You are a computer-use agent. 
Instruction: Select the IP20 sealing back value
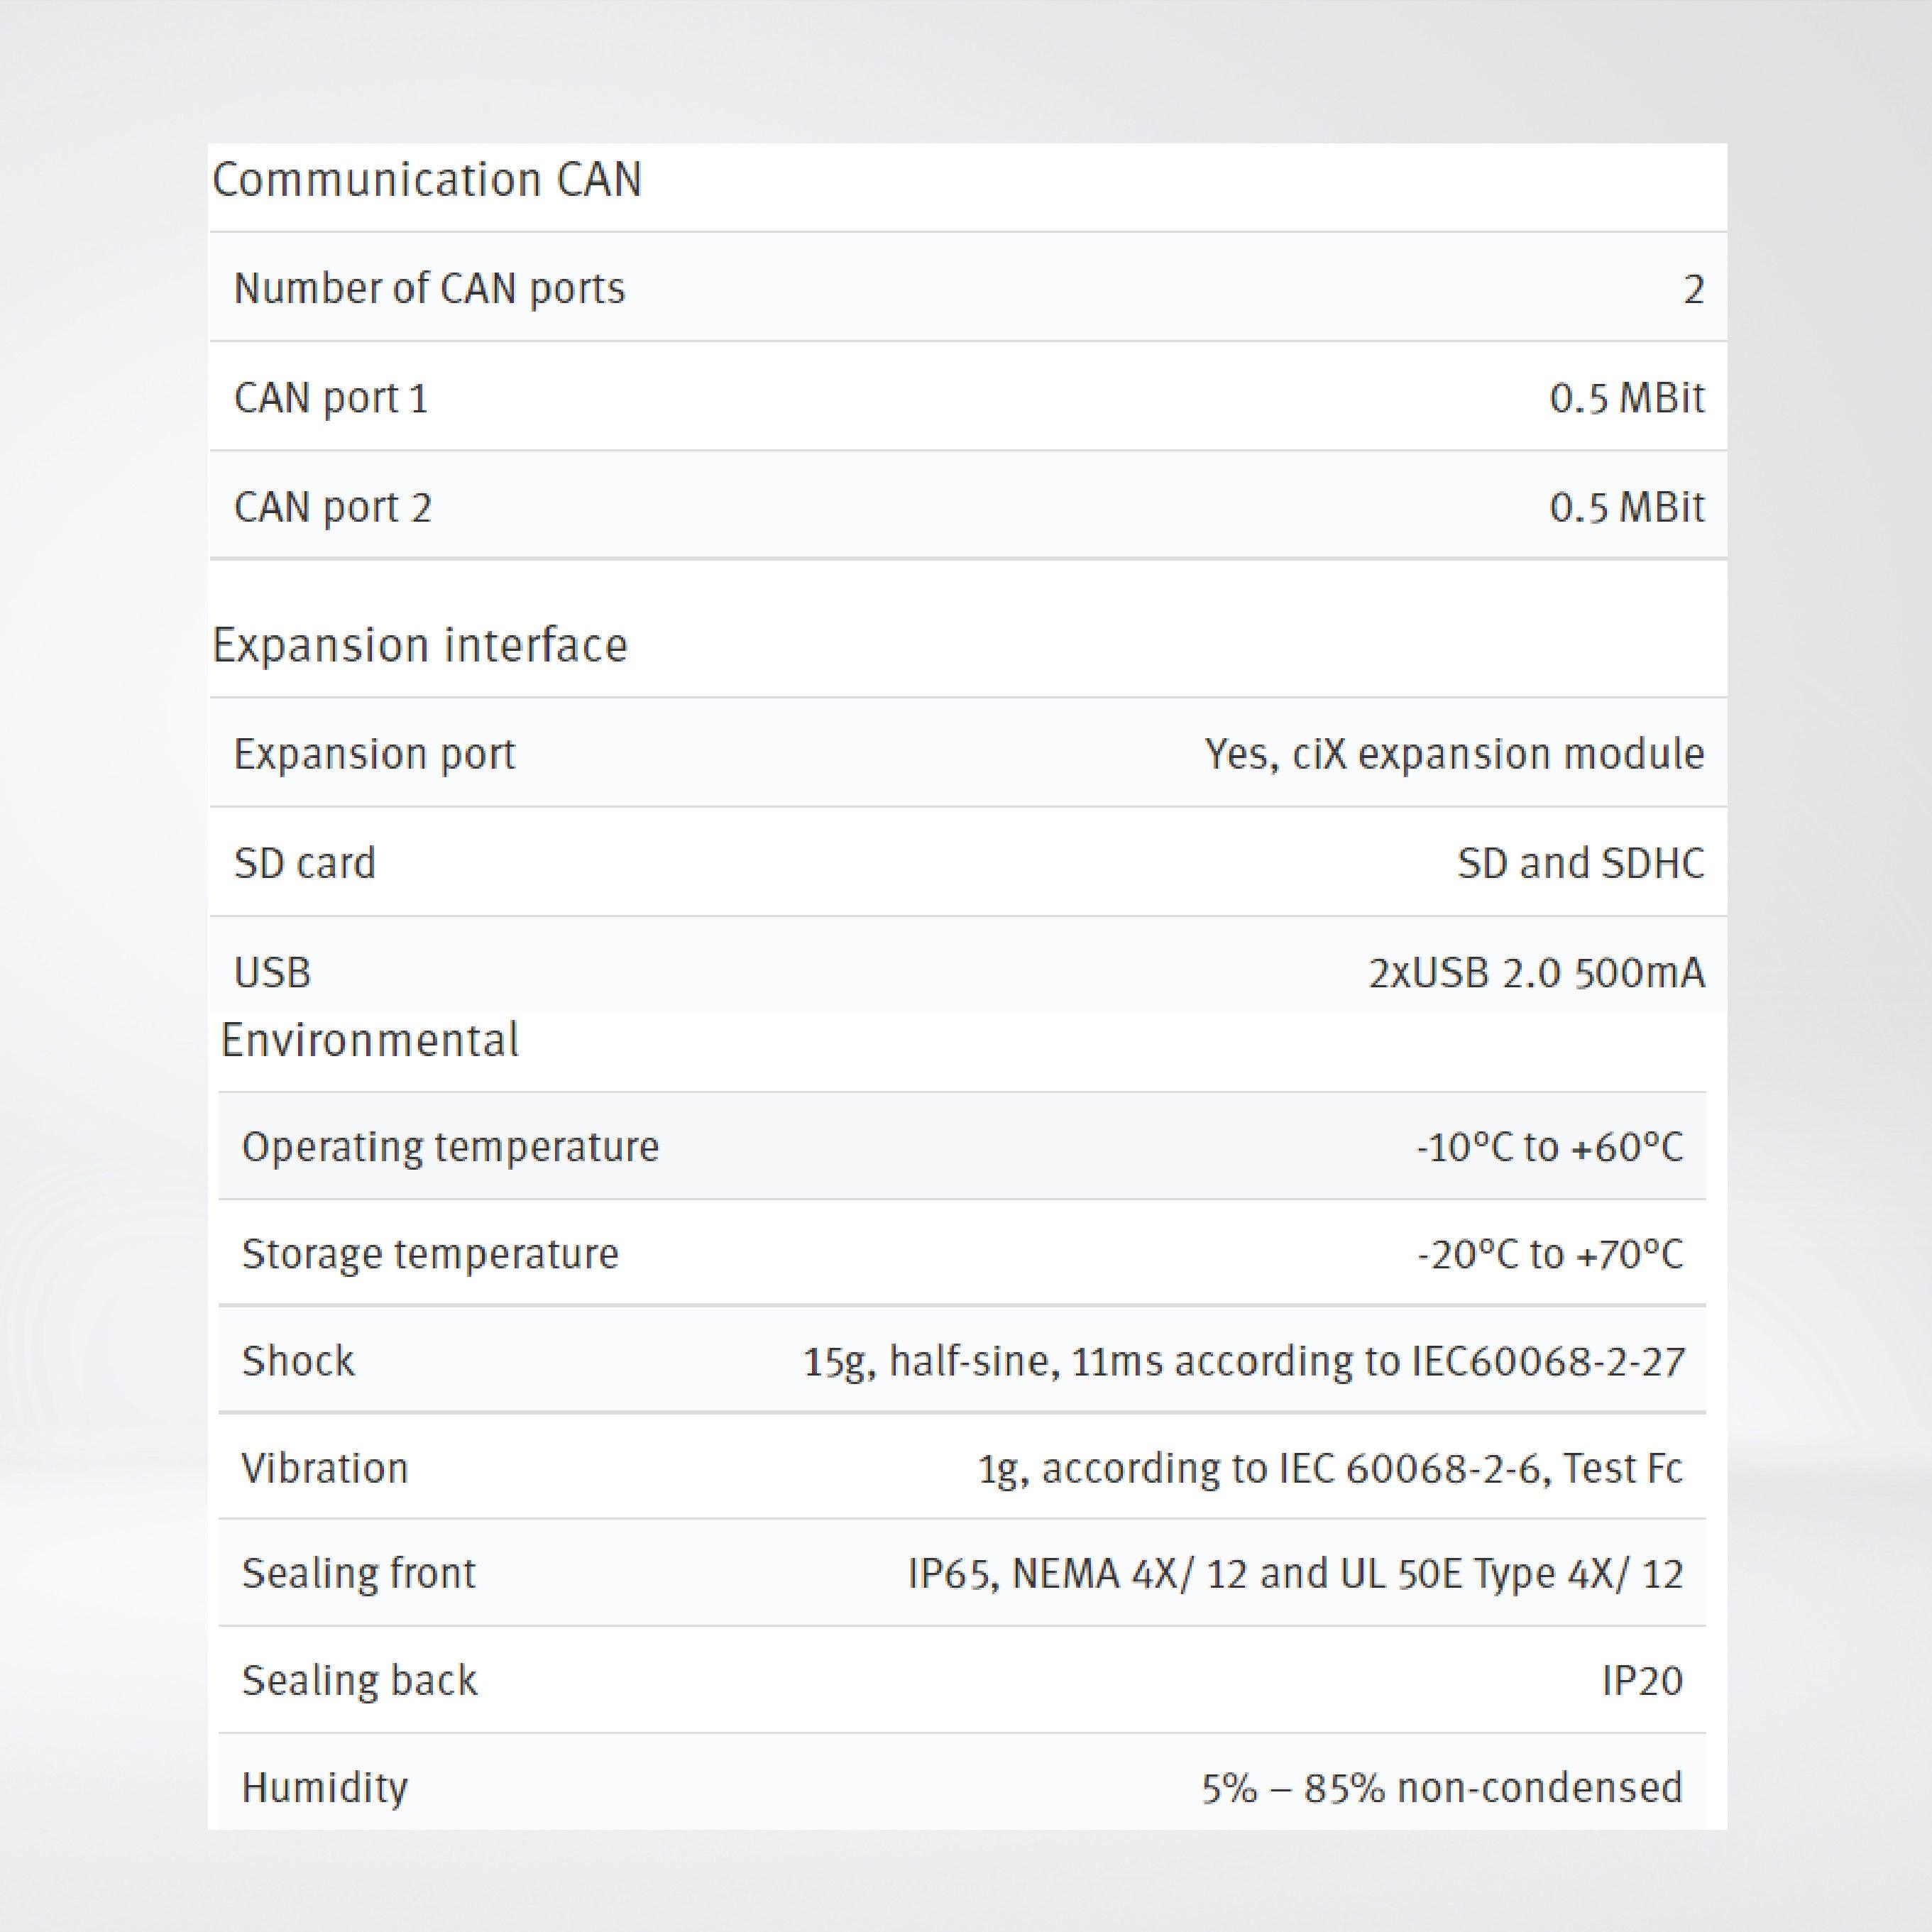1642,1681
